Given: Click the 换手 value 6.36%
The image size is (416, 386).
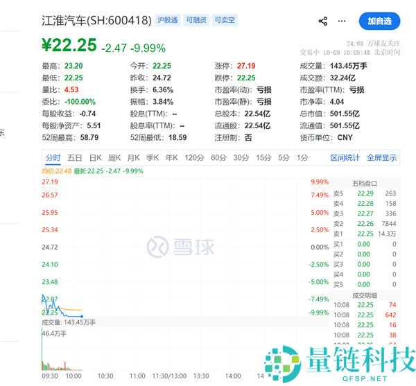Looking at the screenshot, I should [x=163, y=89].
